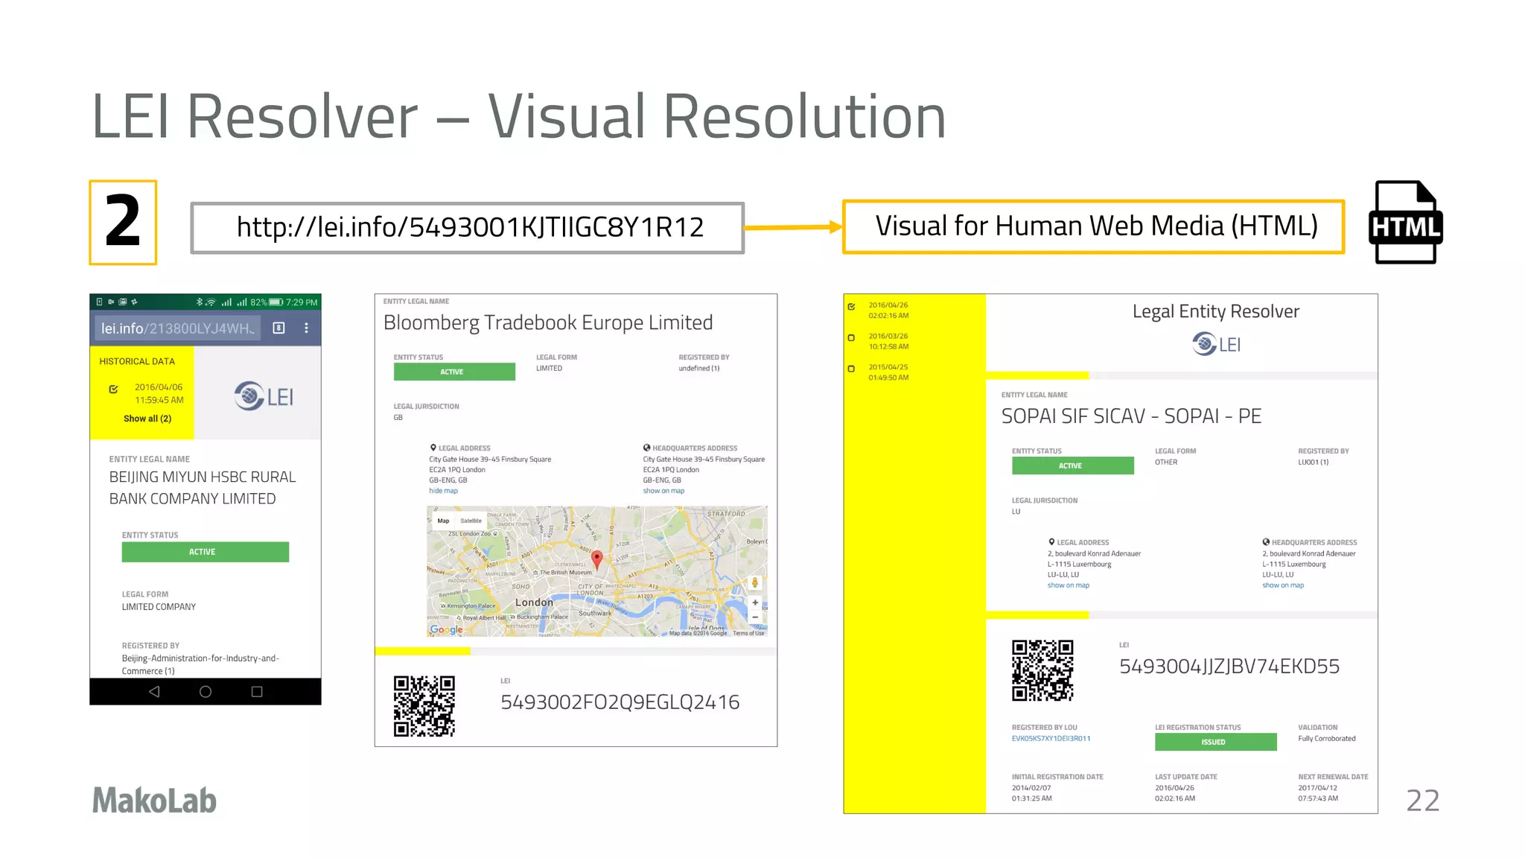Click the Bloomberg Tradebook Europe Limited title

548,322
